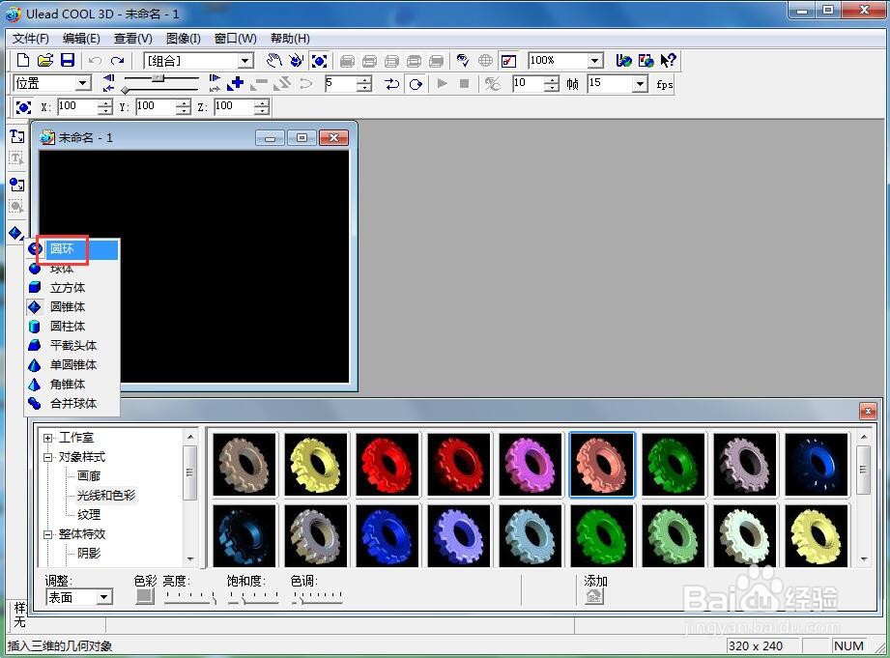
Task: Expand the 工作室 tree node
Action: tap(48, 438)
